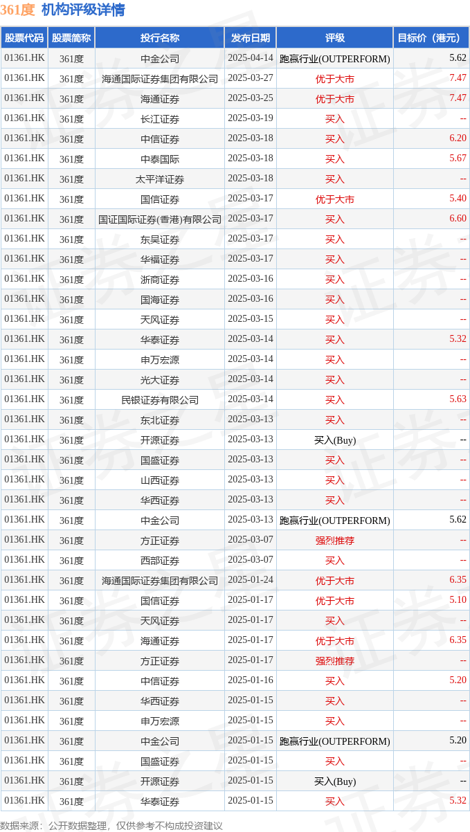Click the 股票代码 column header
Screen dimensions: 470x832
tap(24, 38)
